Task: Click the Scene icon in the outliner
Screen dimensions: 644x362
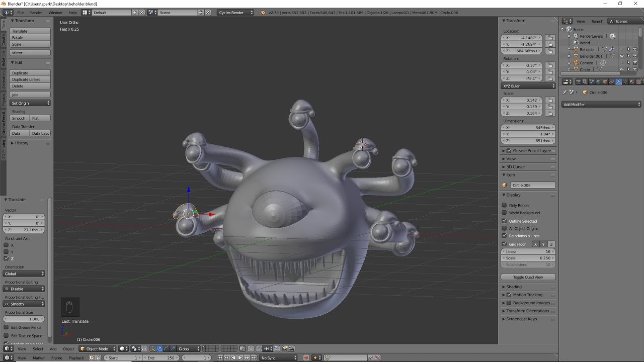Action: 569,29
